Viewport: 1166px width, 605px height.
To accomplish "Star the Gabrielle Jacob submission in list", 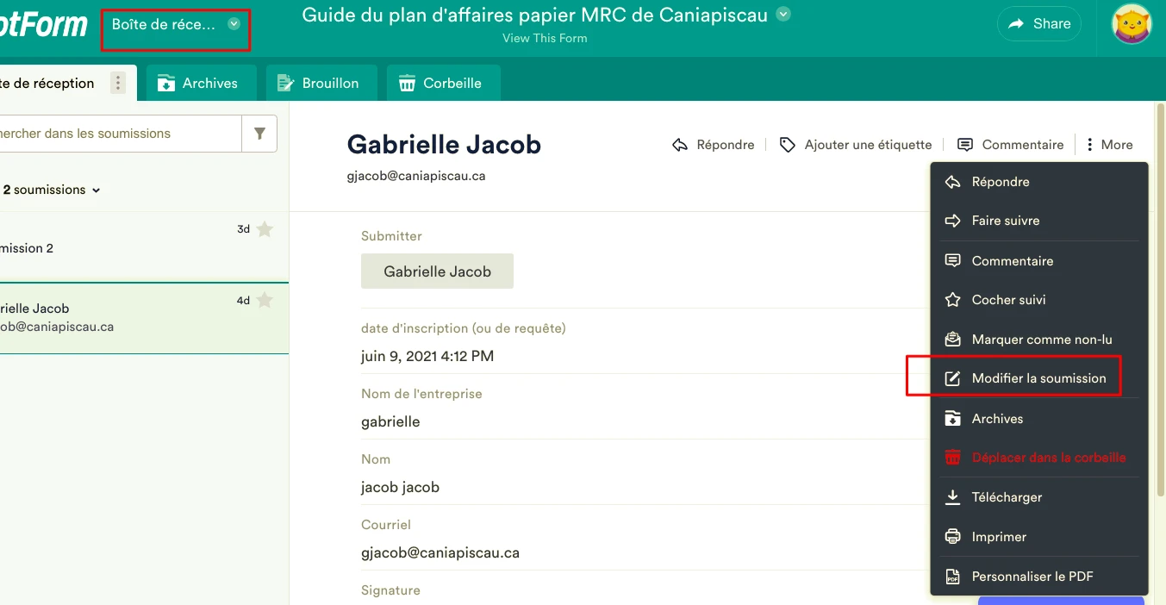I will pos(265,300).
